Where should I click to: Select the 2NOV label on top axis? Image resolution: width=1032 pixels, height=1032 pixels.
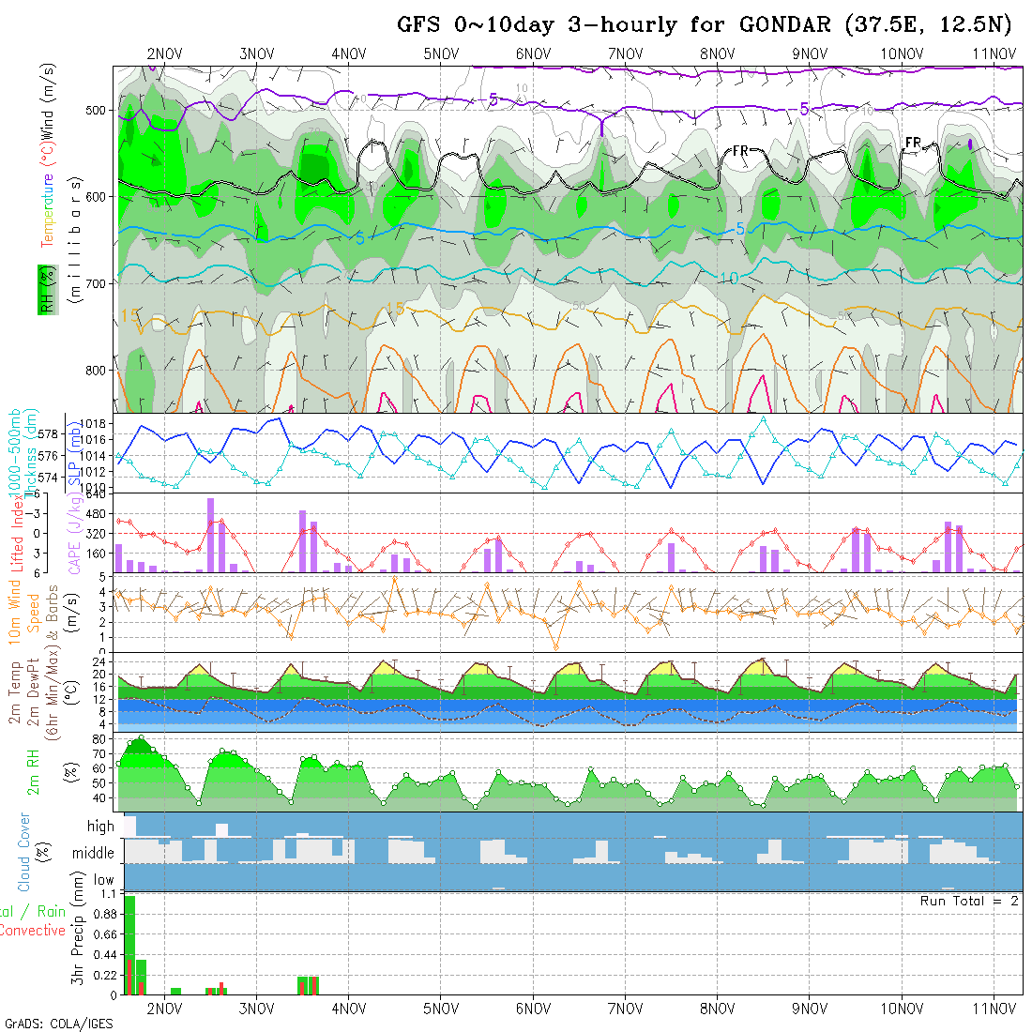point(165,54)
